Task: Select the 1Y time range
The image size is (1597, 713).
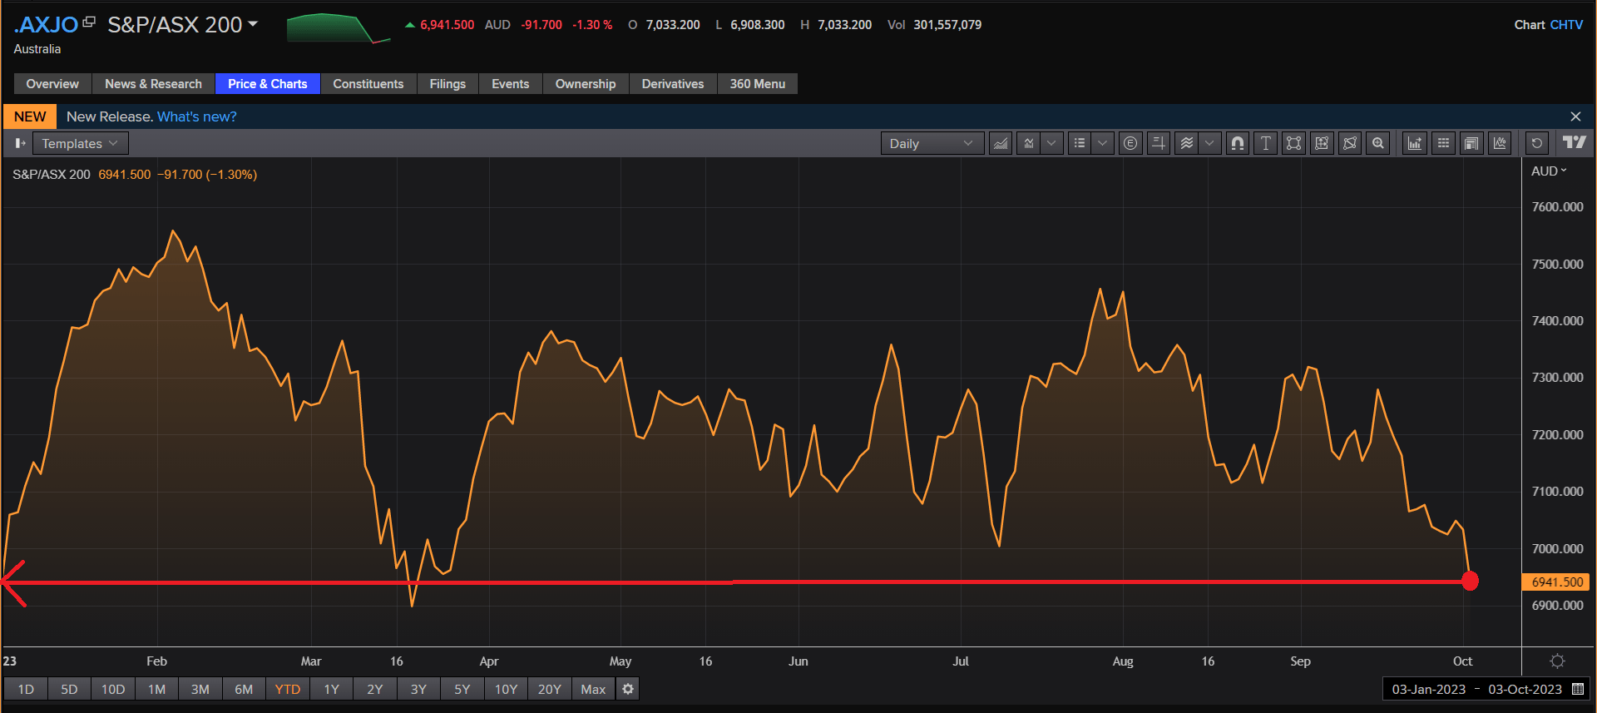Action: 331,689
